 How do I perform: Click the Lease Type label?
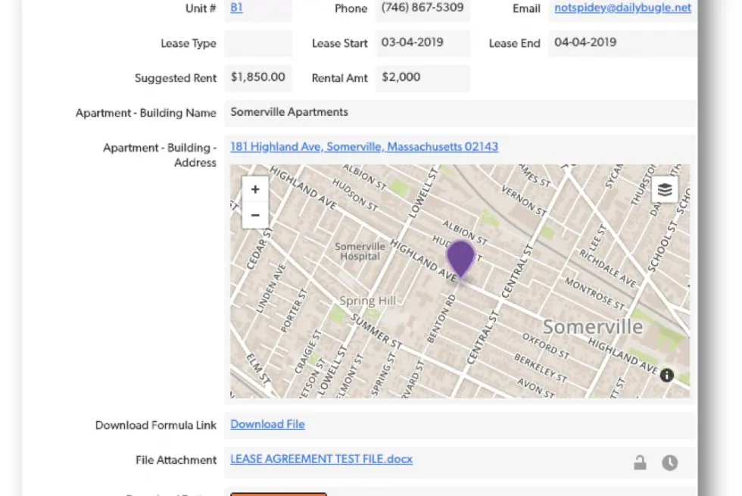189,44
